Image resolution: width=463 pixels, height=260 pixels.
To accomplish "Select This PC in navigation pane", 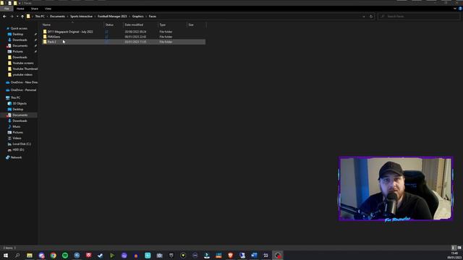I will click(15, 97).
